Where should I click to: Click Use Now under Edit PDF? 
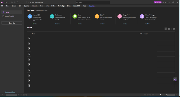click(x=102, y=24)
